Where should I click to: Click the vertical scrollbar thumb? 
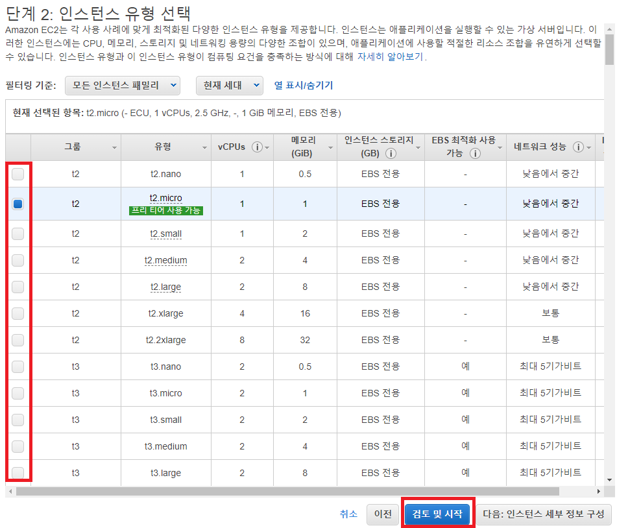tap(609, 49)
